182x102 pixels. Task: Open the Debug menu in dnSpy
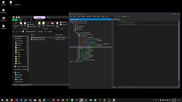83,16
